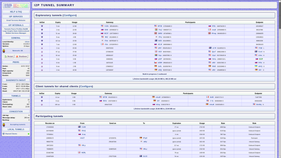Open gateway peer VJZk link
This screenshot has height=158, width=281.
pyautogui.click(x=106, y=26)
